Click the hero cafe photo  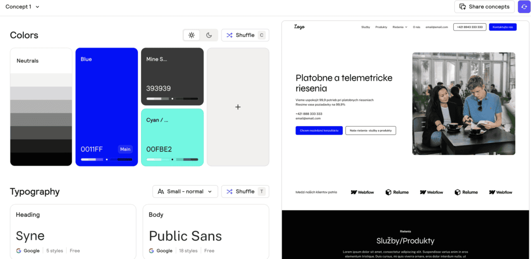[x=464, y=104]
